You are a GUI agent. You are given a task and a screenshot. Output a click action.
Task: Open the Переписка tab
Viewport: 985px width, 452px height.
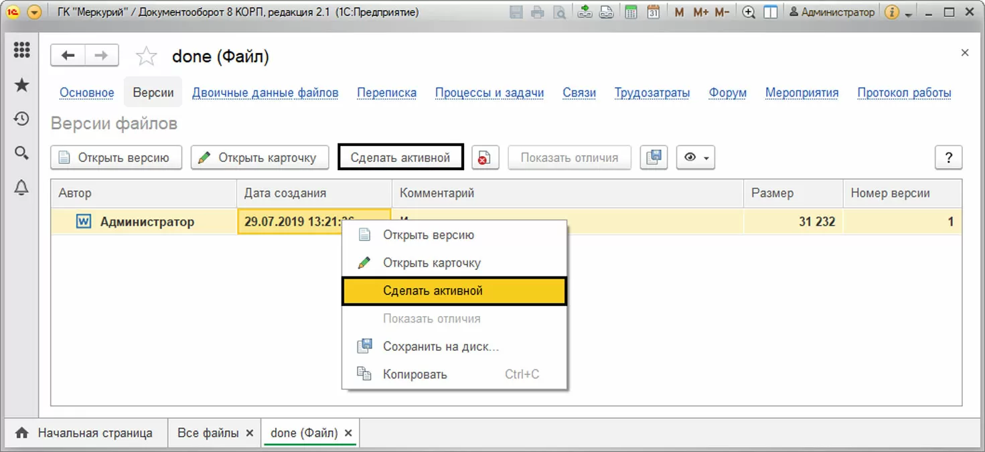(x=387, y=93)
